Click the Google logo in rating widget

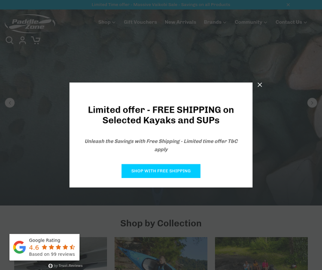[19, 247]
